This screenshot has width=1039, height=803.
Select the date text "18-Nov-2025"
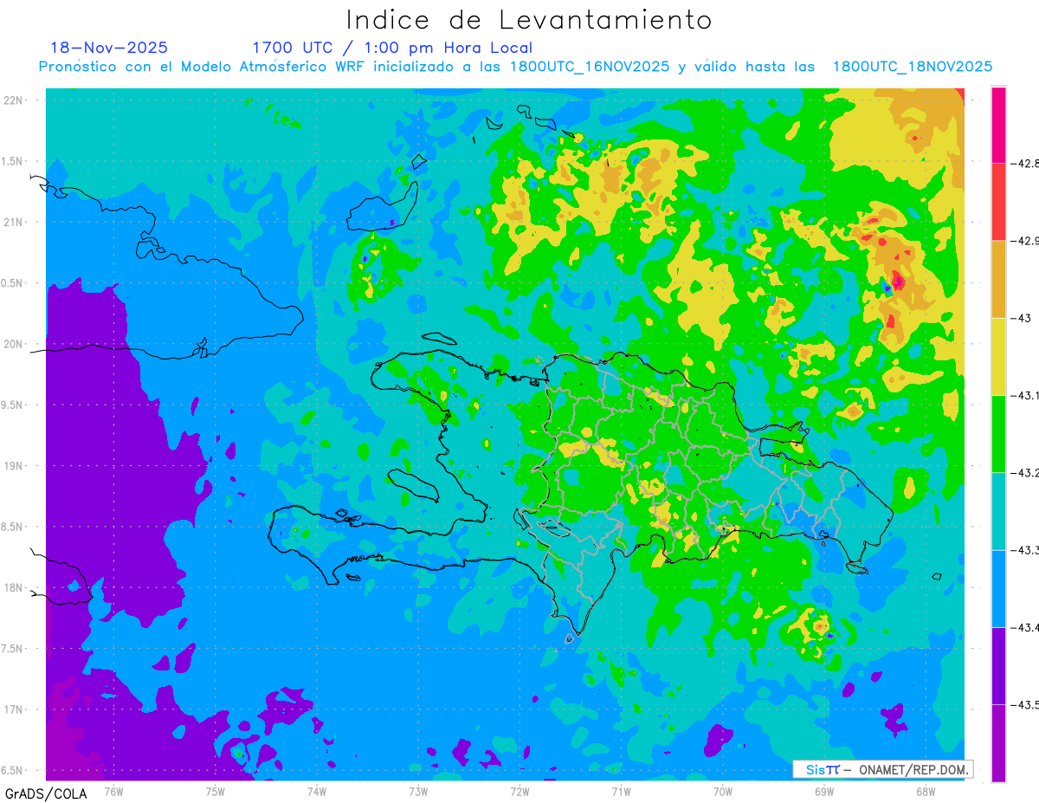tap(109, 48)
